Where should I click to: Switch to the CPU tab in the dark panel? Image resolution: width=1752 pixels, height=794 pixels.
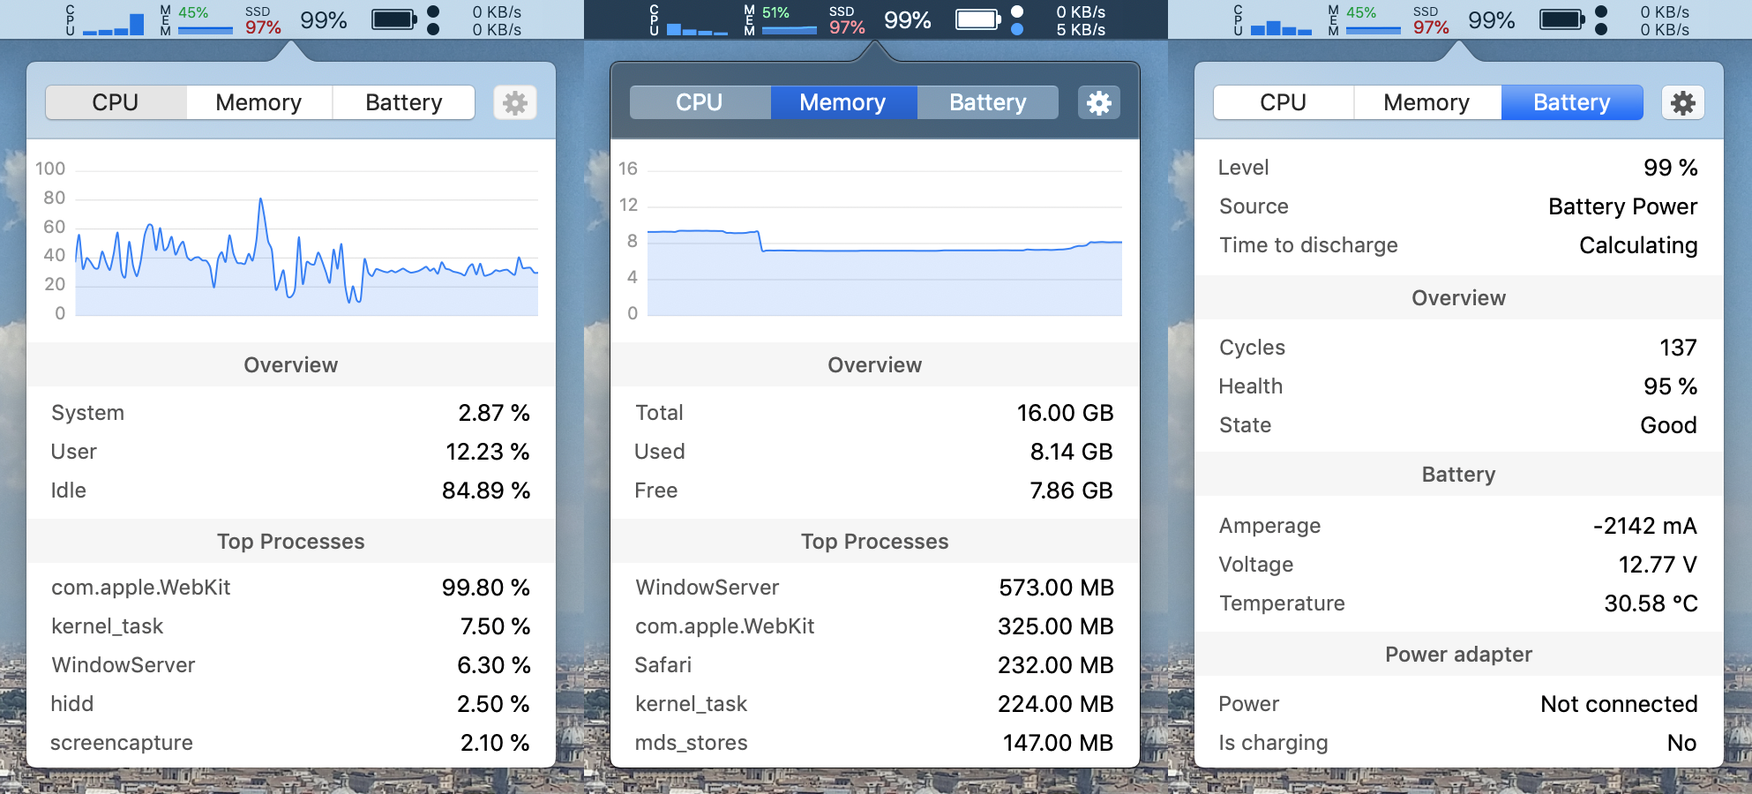[699, 103]
